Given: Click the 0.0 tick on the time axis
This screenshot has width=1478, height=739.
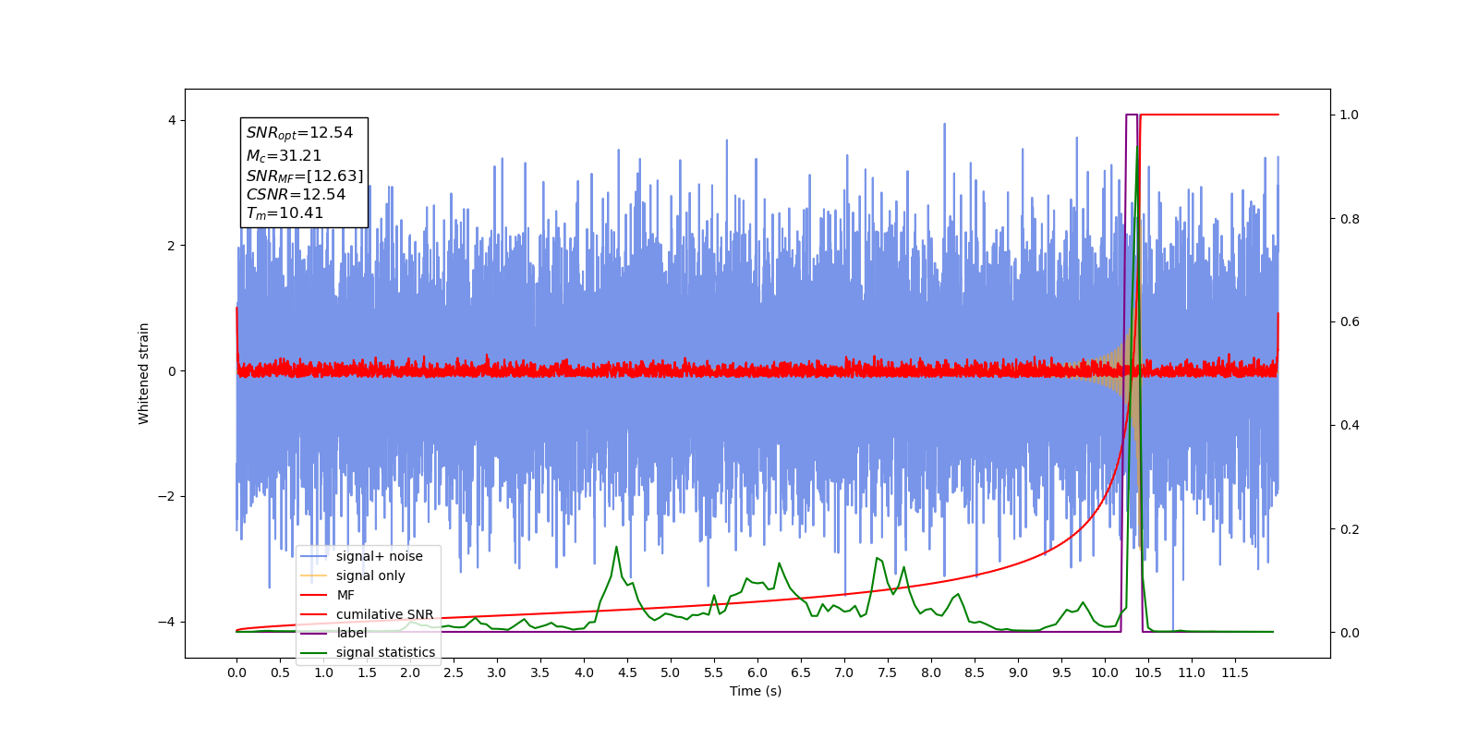Looking at the screenshot, I should tap(236, 672).
